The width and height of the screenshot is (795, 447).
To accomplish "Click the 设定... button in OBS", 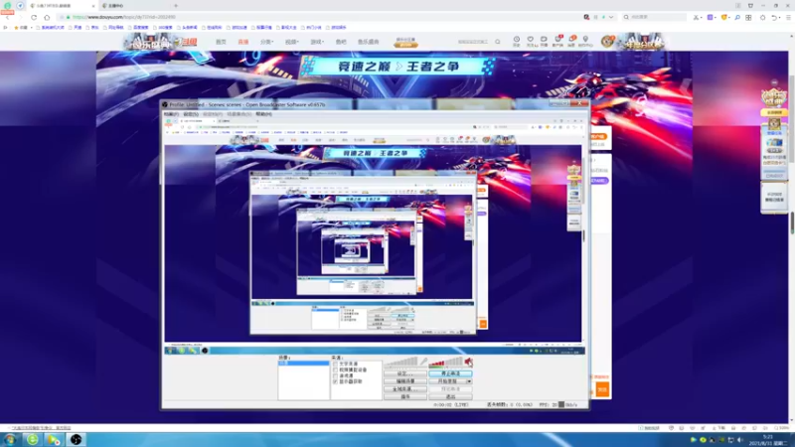I will pyautogui.click(x=405, y=373).
